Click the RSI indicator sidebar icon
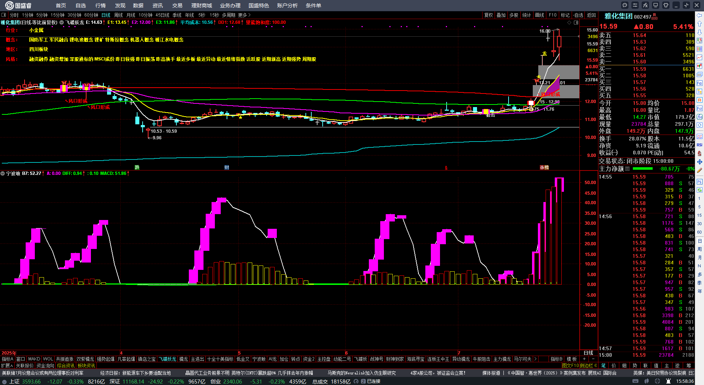 pyautogui.click(x=700, y=145)
